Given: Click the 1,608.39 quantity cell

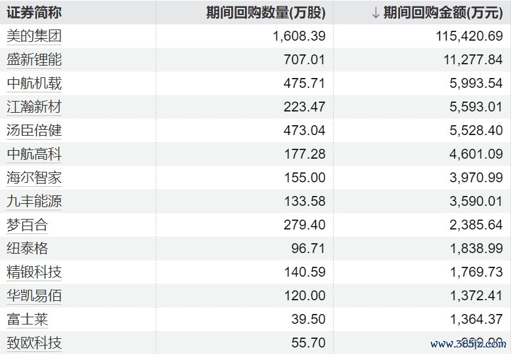Looking at the screenshot, I should click(x=299, y=36).
